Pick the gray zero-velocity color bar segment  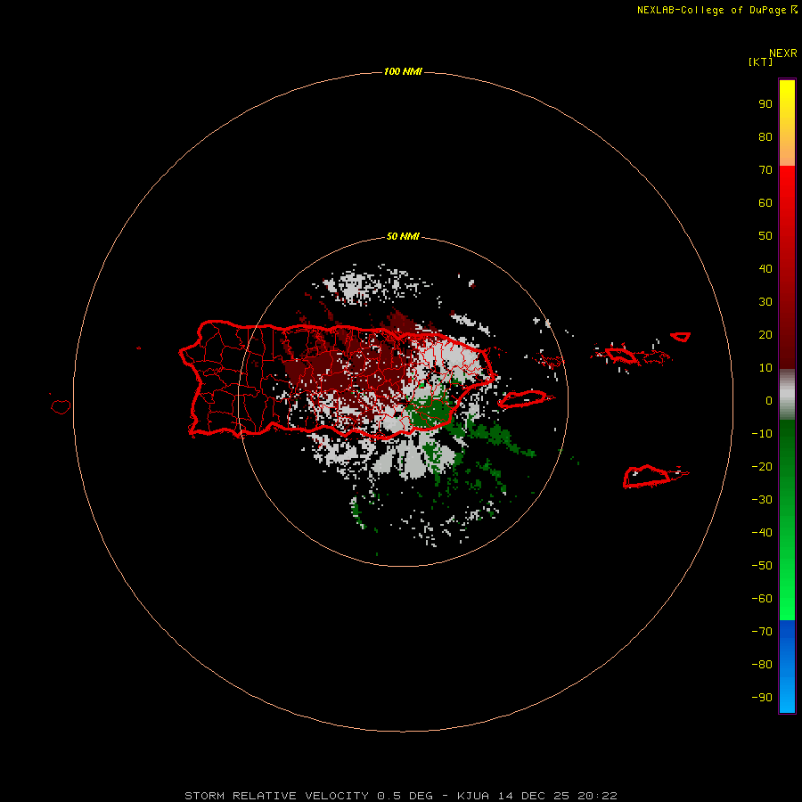(787, 395)
